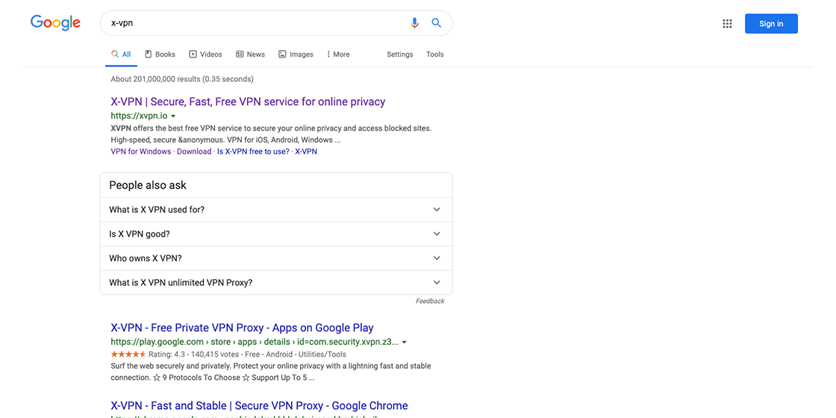Click the People also ask heading
The image size is (836, 418).
point(148,185)
